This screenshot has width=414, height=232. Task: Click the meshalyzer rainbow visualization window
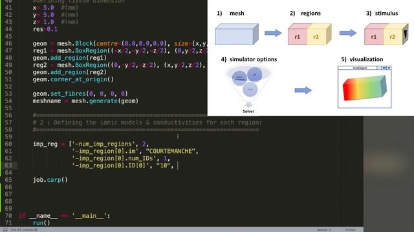[x=365, y=87]
